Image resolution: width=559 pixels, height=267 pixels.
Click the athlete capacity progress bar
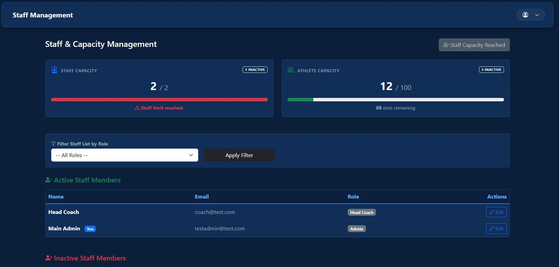tap(395, 100)
